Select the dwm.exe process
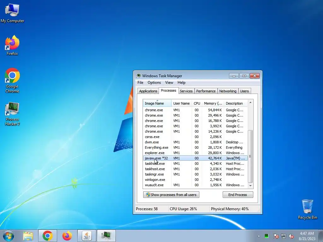This screenshot has height=242, width=323. 195,142
